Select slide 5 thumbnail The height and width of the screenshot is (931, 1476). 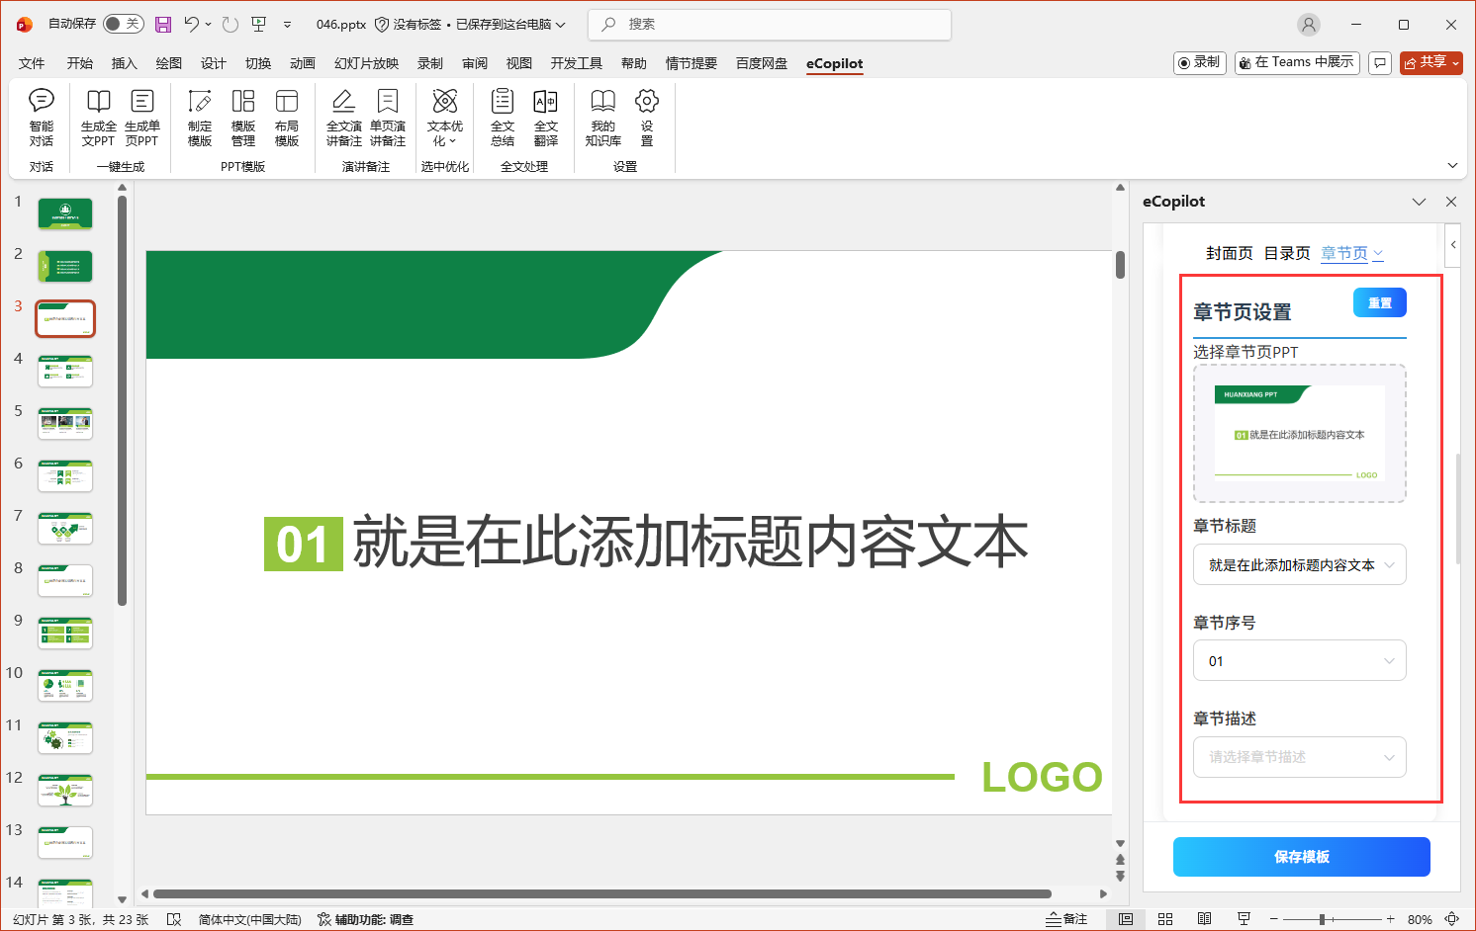(64, 423)
